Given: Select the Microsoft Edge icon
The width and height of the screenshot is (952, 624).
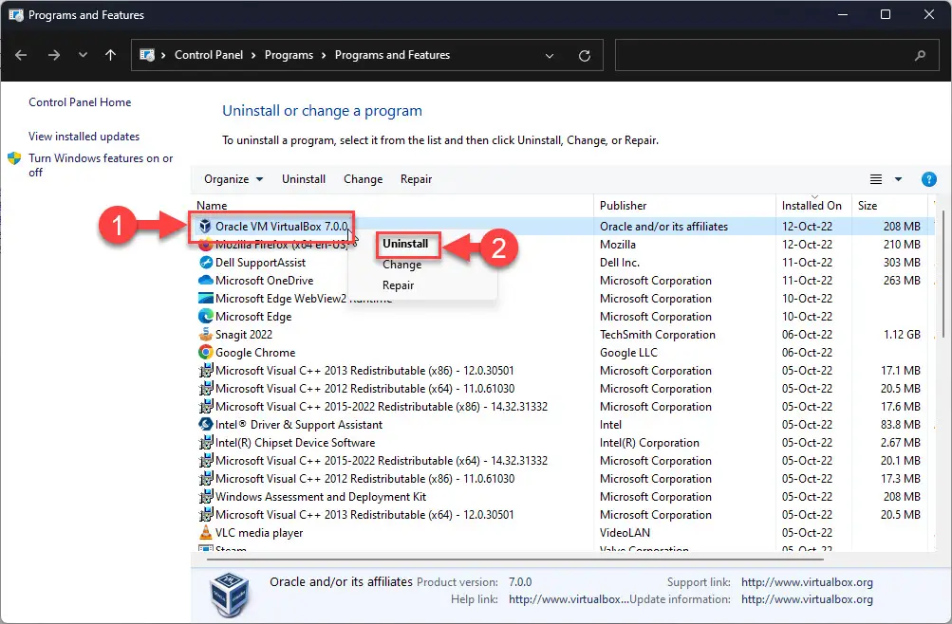Looking at the screenshot, I should point(206,317).
